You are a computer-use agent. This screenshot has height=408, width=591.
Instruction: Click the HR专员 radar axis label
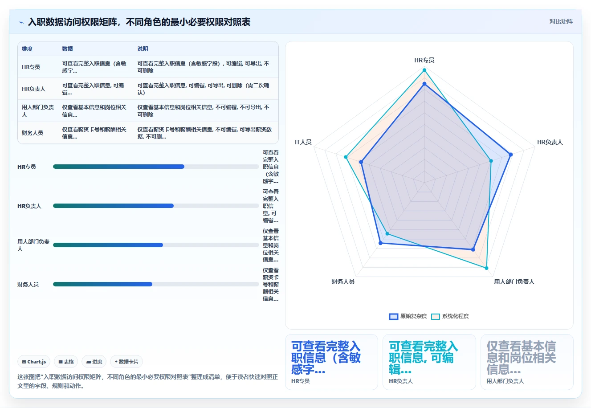pos(424,60)
